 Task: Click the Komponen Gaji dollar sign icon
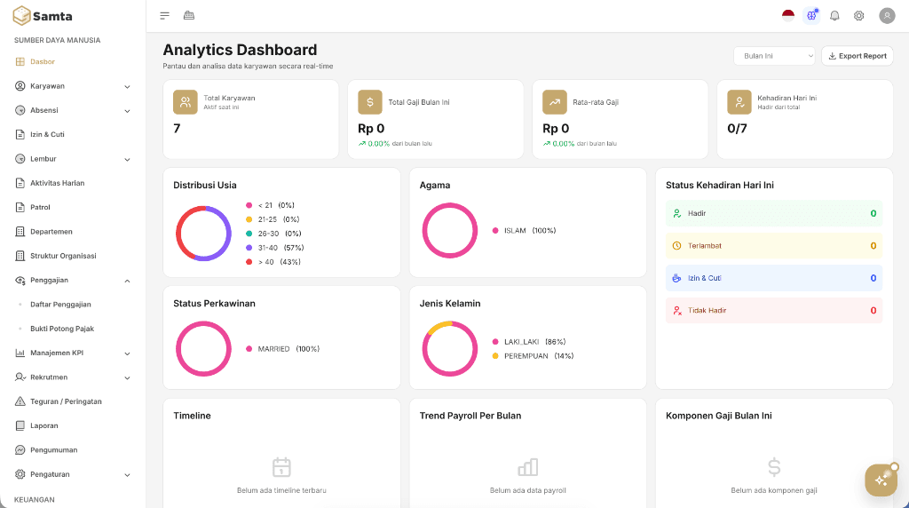(x=774, y=467)
